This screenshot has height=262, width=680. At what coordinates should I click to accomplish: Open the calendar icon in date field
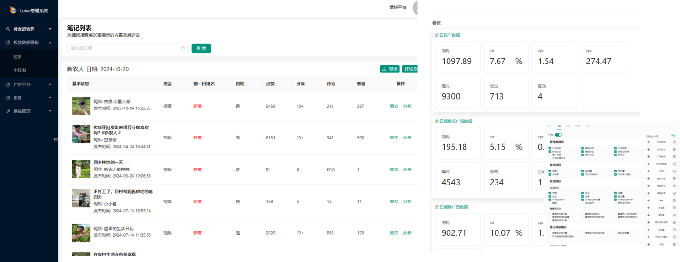click(x=182, y=48)
